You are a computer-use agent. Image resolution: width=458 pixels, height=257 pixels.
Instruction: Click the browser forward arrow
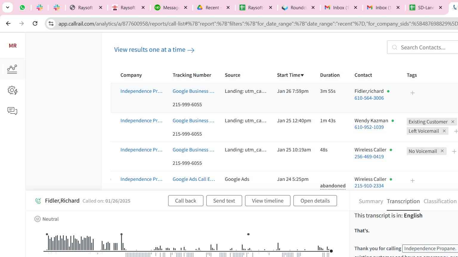[x=21, y=23]
